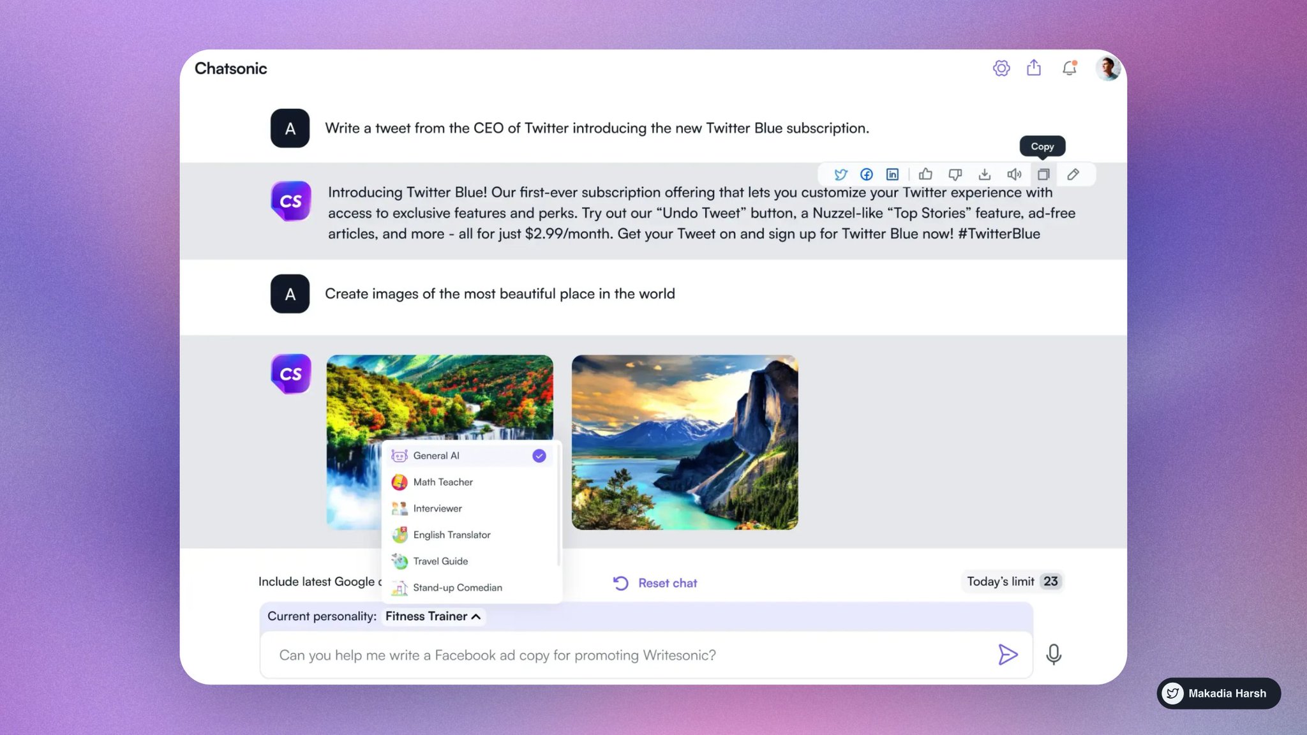
Task: Click the 'Write a tweet from the CEO' prompt
Action: point(597,128)
